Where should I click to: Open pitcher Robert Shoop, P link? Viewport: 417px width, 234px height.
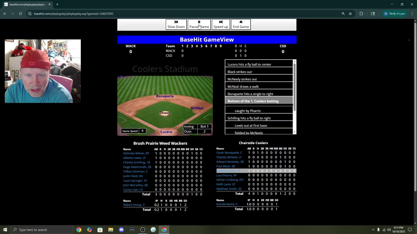(x=134, y=205)
